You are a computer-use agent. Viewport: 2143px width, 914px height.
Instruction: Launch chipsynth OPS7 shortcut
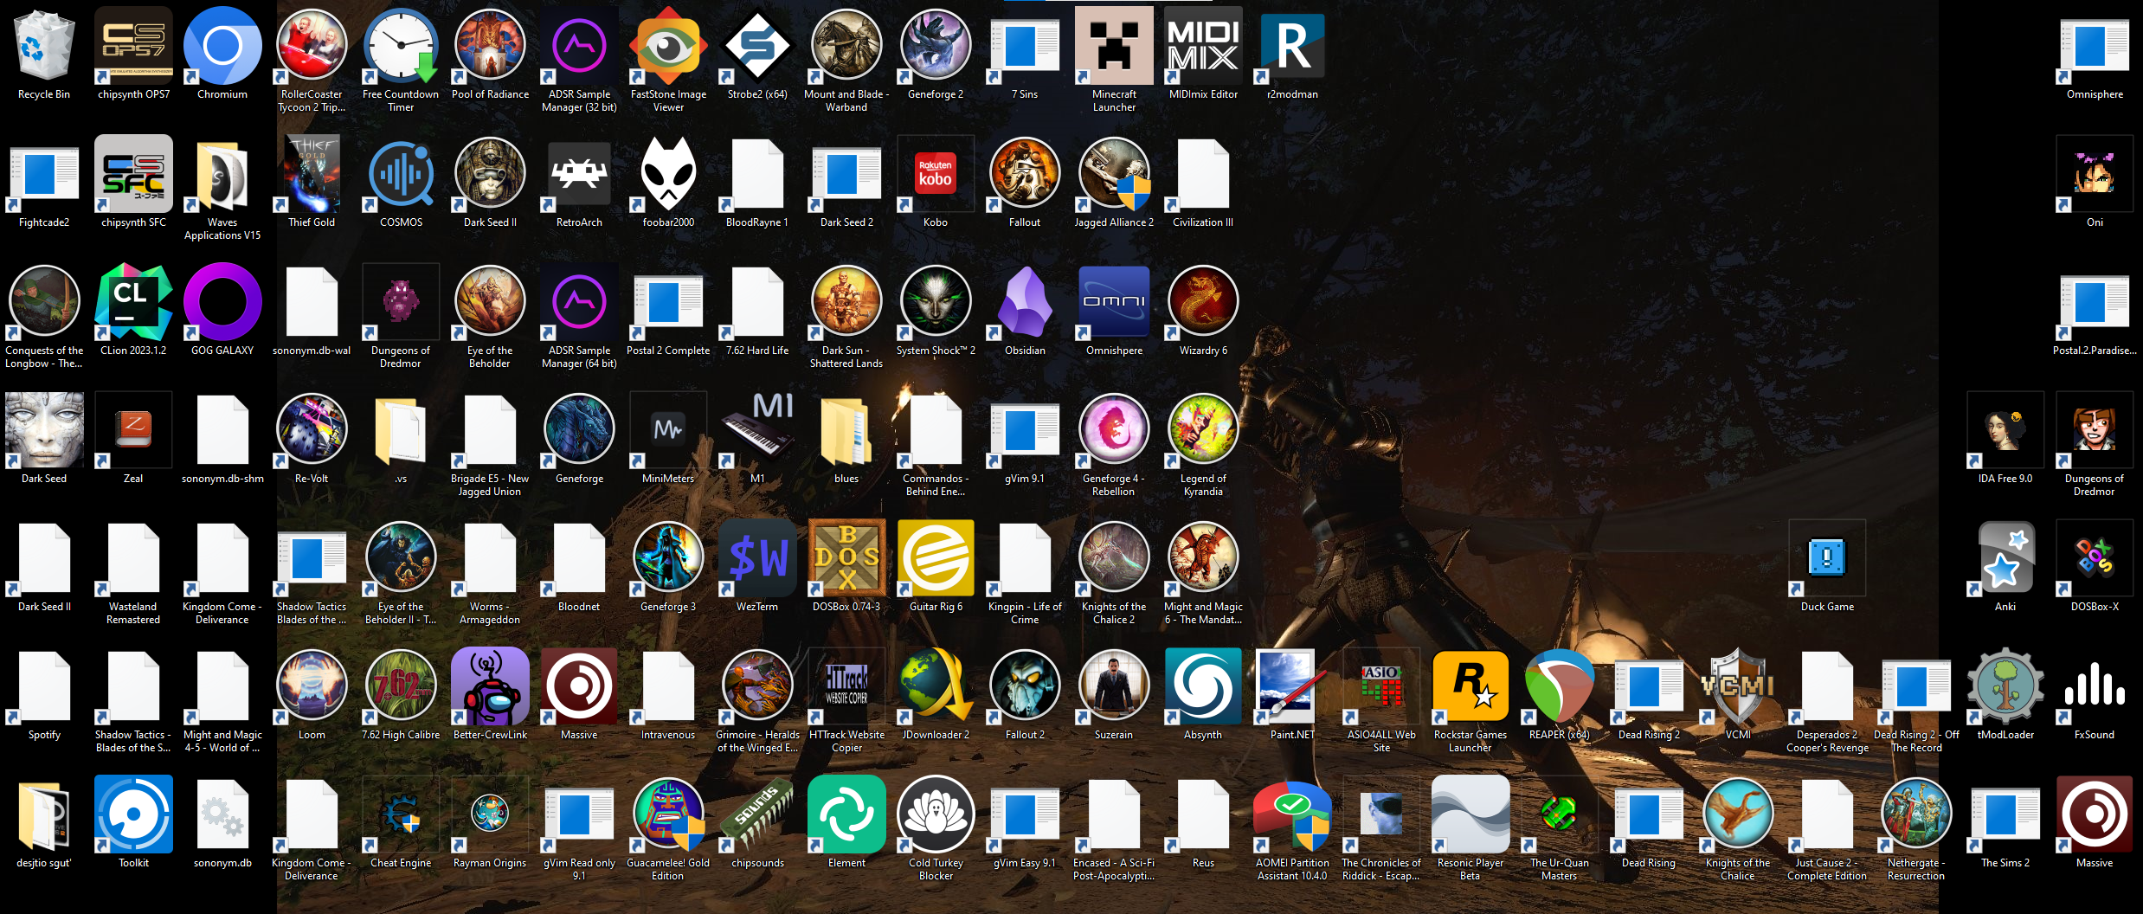point(133,46)
